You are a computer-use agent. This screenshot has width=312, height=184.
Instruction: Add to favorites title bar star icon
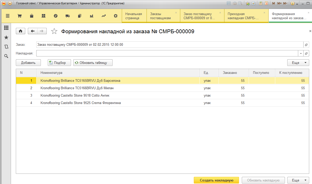pos(248,3)
